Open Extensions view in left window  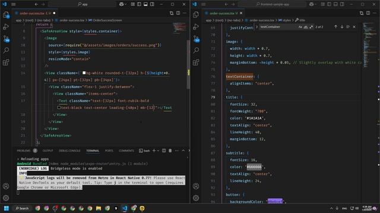coord(6,62)
